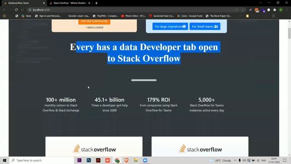Open the TinyPNG bookmark
This screenshot has height=164, width=291.
coord(105,16)
